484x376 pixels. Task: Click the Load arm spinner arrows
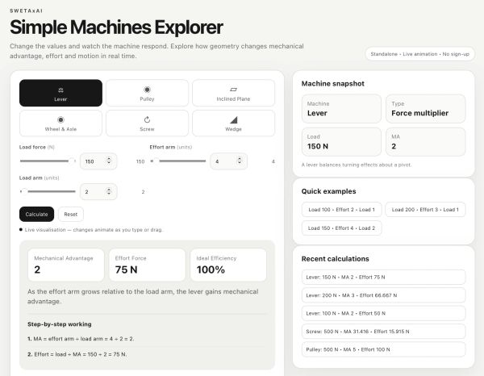pyautogui.click(x=109, y=191)
